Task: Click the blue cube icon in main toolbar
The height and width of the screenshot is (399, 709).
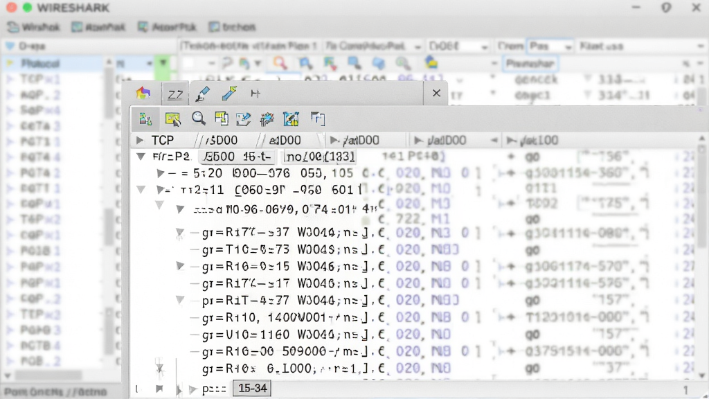Action: click(x=379, y=63)
